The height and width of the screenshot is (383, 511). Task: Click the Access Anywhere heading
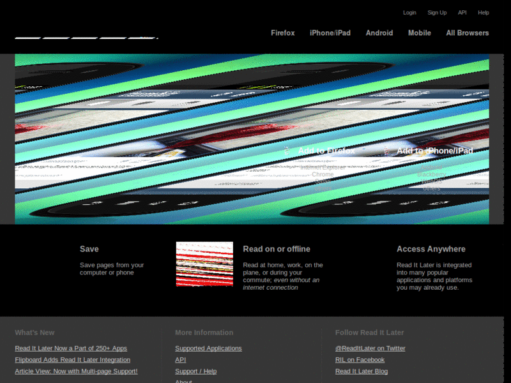(x=431, y=249)
